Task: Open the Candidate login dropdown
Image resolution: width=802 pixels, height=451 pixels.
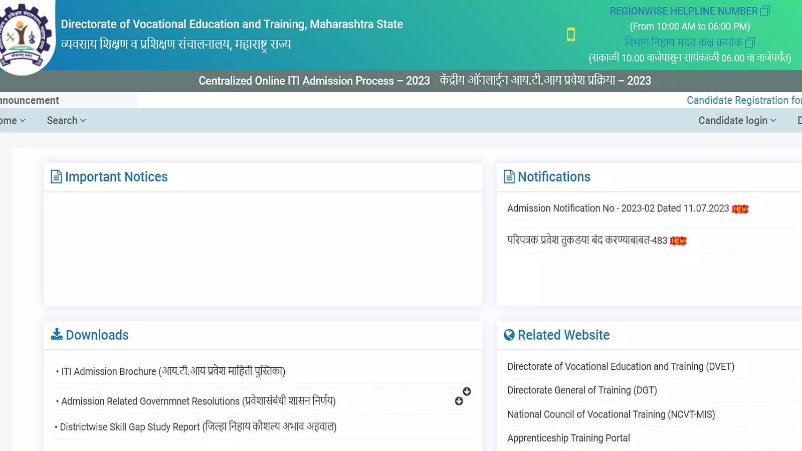Action: (x=737, y=121)
